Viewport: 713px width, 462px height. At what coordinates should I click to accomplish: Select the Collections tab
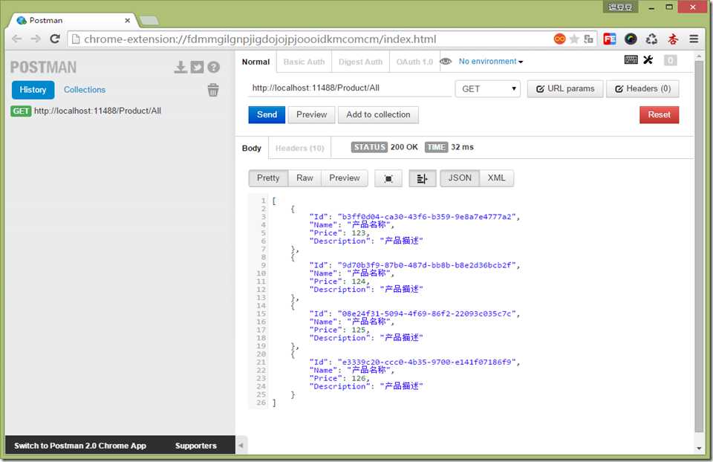85,90
